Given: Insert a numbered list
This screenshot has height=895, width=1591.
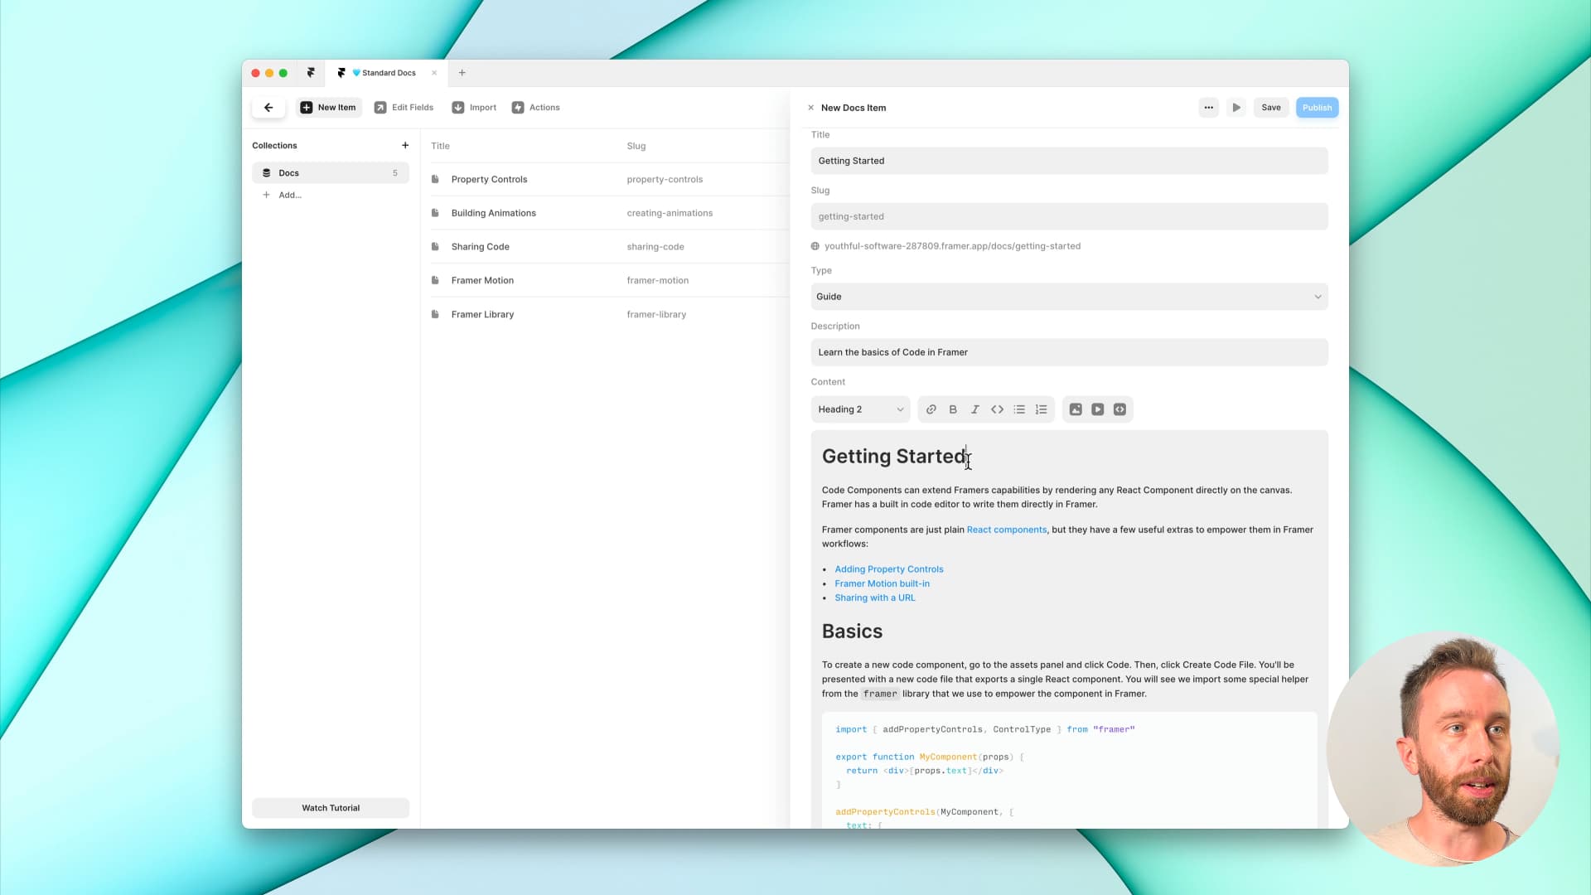Looking at the screenshot, I should (1041, 409).
